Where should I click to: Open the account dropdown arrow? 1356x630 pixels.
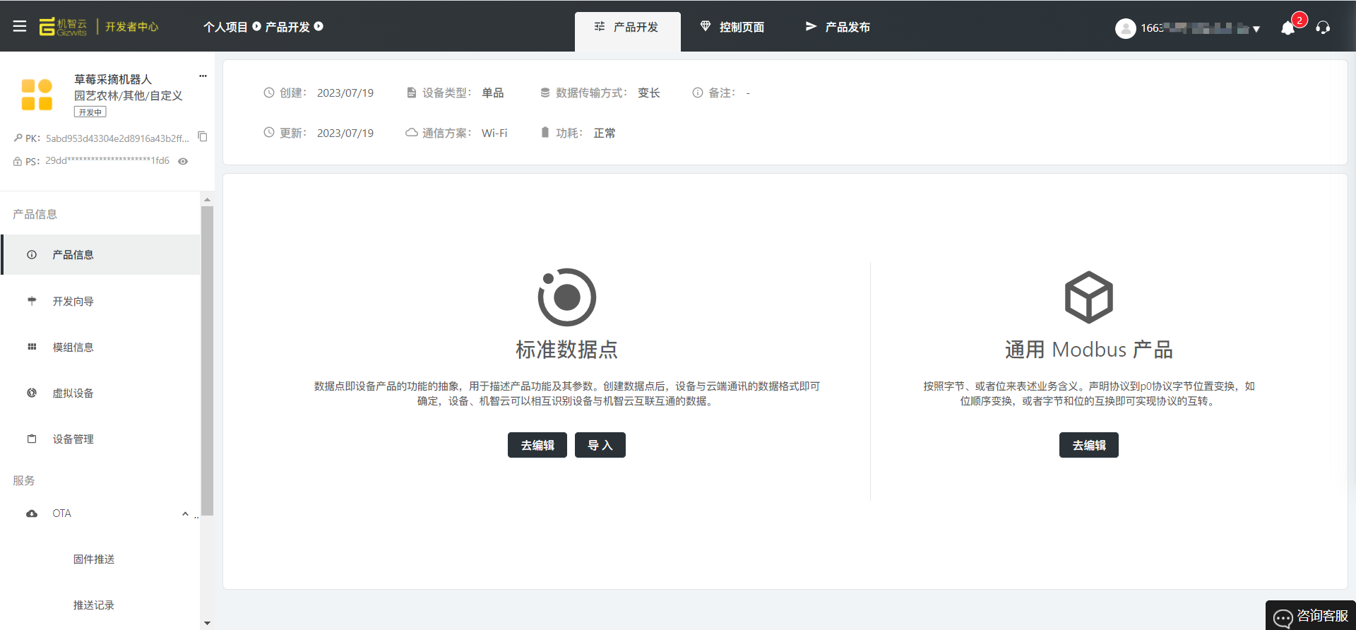pos(1256,29)
